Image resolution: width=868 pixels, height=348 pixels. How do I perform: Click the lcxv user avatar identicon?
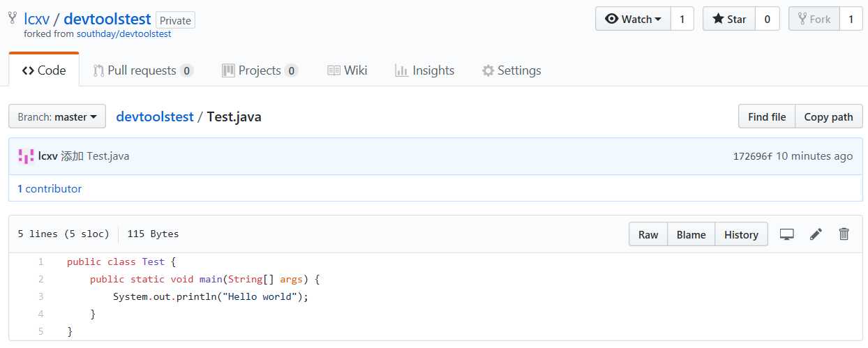(x=26, y=156)
